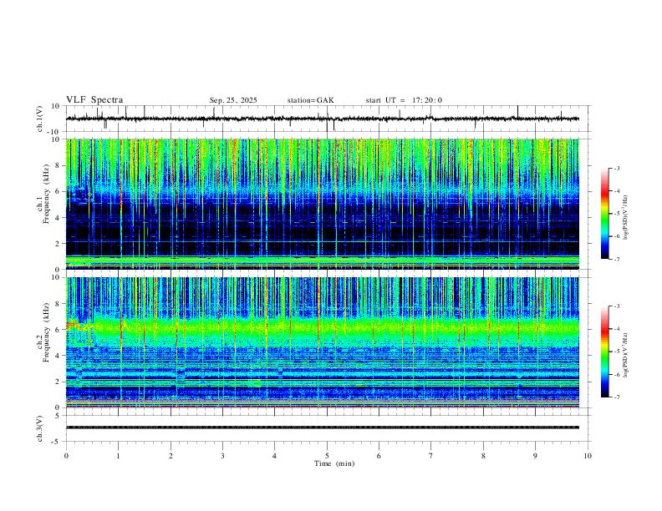Select the log(PSD) label beside ch.2 colorbar
662x511 pixels.
(x=625, y=355)
